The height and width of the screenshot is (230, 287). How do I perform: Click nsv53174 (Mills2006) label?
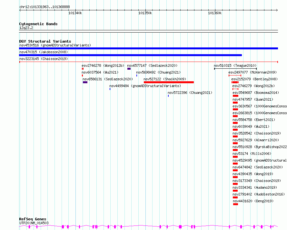[x=252, y=154]
